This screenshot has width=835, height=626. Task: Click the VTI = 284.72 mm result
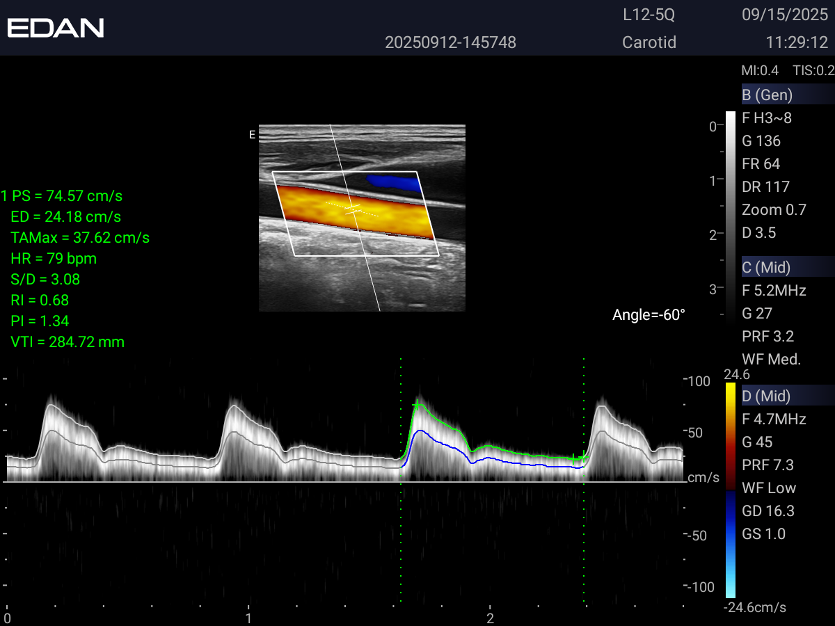[67, 342]
